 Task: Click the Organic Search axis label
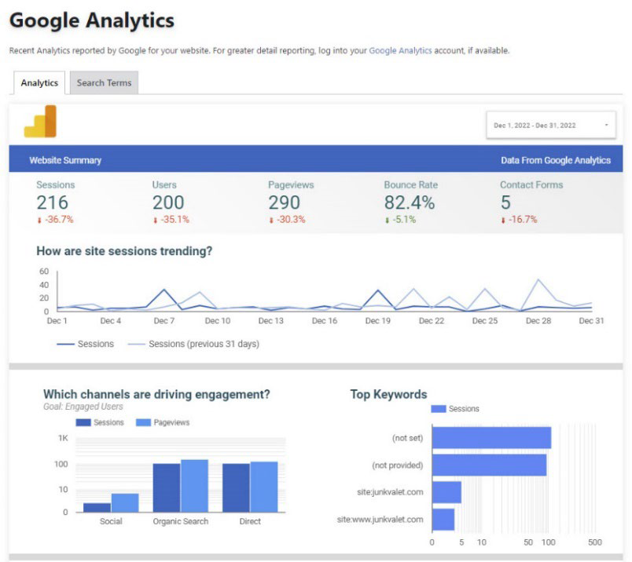coord(181,521)
